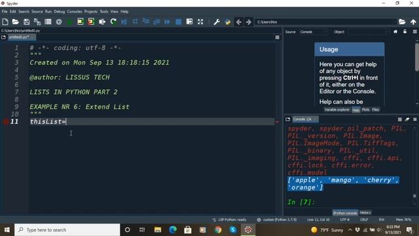Open the working directory path dropdown

(x=394, y=22)
